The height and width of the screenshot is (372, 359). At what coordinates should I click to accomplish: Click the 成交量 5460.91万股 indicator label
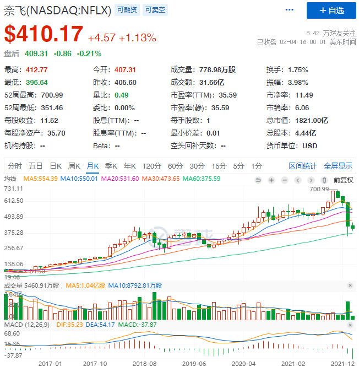pyautogui.click(x=31, y=285)
